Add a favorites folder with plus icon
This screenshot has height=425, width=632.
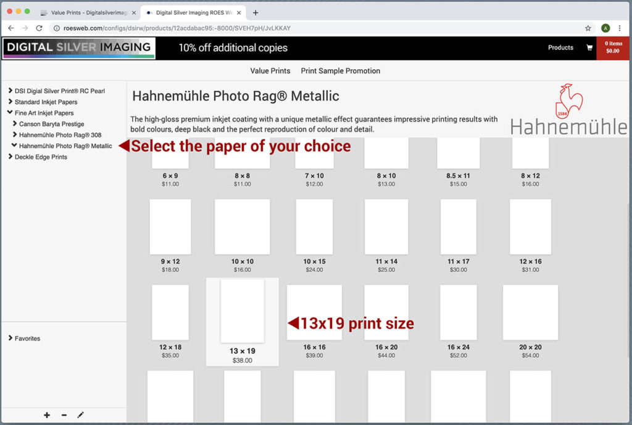point(47,415)
